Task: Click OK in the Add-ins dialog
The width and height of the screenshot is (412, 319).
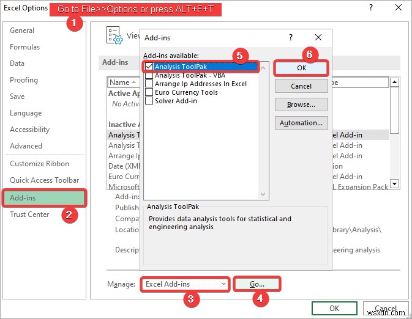Action: click(301, 68)
